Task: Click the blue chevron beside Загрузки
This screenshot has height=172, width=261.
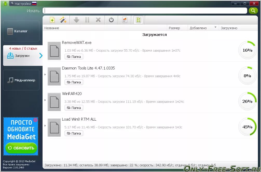Action: (41, 56)
